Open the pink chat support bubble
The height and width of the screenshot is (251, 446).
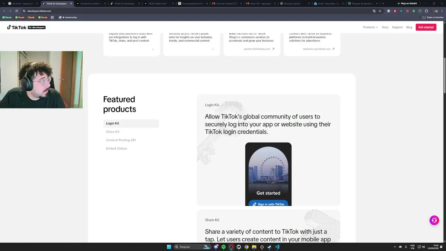[x=434, y=220]
